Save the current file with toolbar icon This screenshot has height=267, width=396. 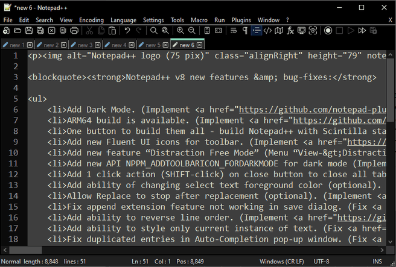[x=29, y=31]
